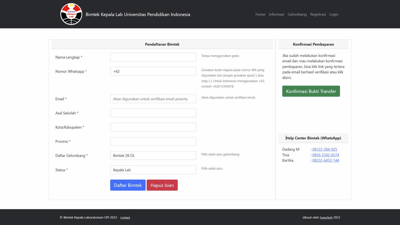Click the Hapus Isian button
This screenshot has width=400, height=225.
[x=162, y=185]
